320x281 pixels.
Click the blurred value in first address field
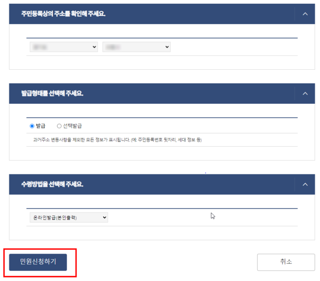[x=40, y=47]
